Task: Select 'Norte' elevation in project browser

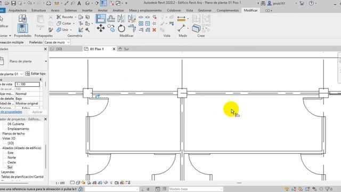Action: (12, 158)
